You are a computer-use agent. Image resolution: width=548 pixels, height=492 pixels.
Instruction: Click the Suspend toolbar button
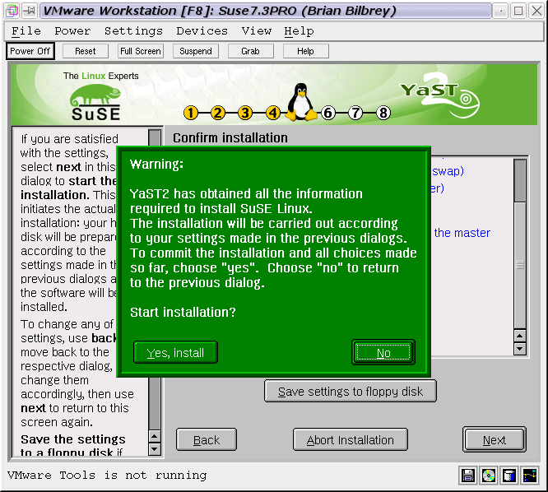[x=196, y=51]
